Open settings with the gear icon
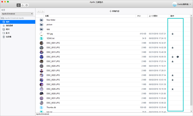 click(x=27, y=5)
